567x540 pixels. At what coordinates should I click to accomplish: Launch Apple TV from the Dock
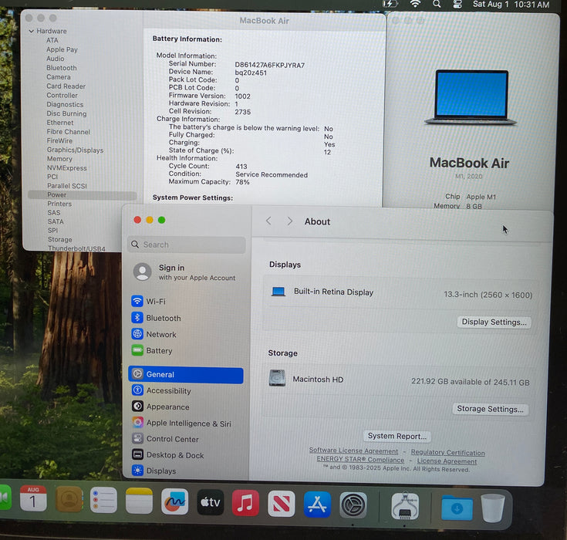point(210,502)
